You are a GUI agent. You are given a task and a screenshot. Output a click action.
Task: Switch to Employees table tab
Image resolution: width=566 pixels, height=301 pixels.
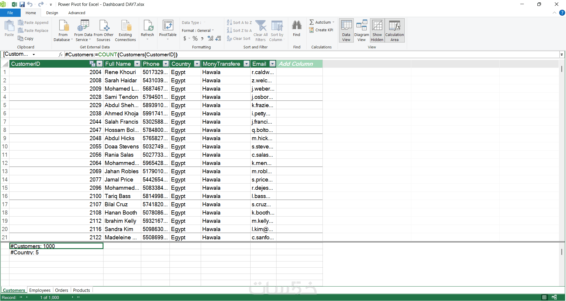[x=40, y=290]
